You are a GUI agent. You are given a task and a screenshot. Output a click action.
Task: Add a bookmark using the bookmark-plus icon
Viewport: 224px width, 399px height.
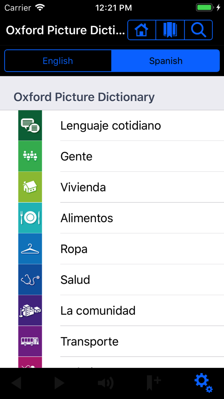click(x=154, y=382)
